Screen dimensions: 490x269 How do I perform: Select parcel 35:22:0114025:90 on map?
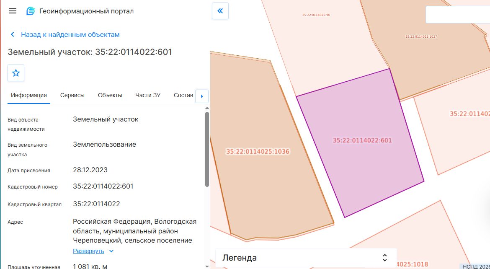tap(316, 15)
